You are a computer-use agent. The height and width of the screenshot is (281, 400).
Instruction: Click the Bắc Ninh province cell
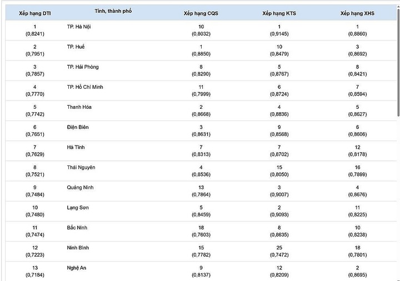pyautogui.click(x=77, y=228)
